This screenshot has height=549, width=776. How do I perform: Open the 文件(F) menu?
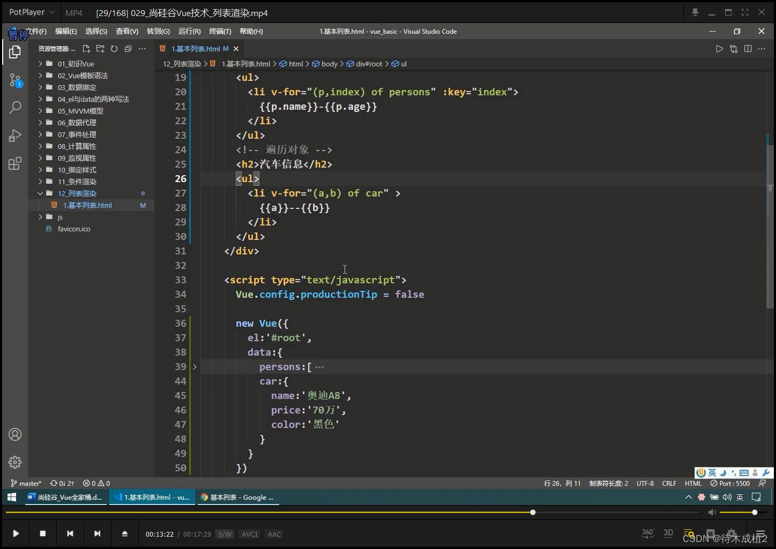[x=36, y=32]
